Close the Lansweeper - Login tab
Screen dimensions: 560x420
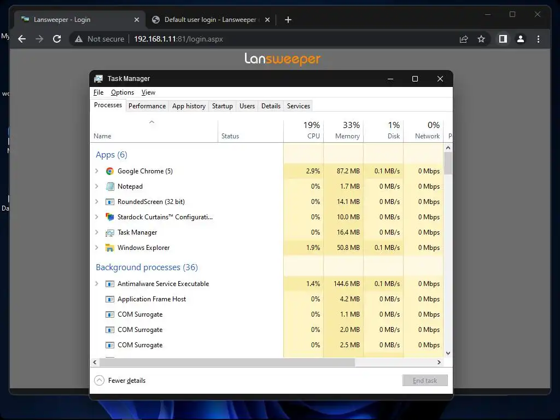click(x=136, y=20)
